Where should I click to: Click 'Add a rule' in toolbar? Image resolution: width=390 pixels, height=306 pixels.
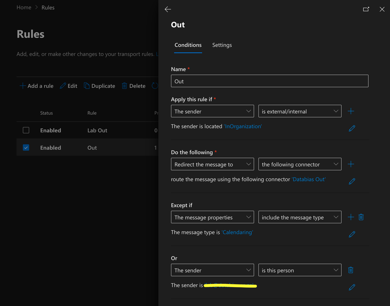click(x=36, y=86)
